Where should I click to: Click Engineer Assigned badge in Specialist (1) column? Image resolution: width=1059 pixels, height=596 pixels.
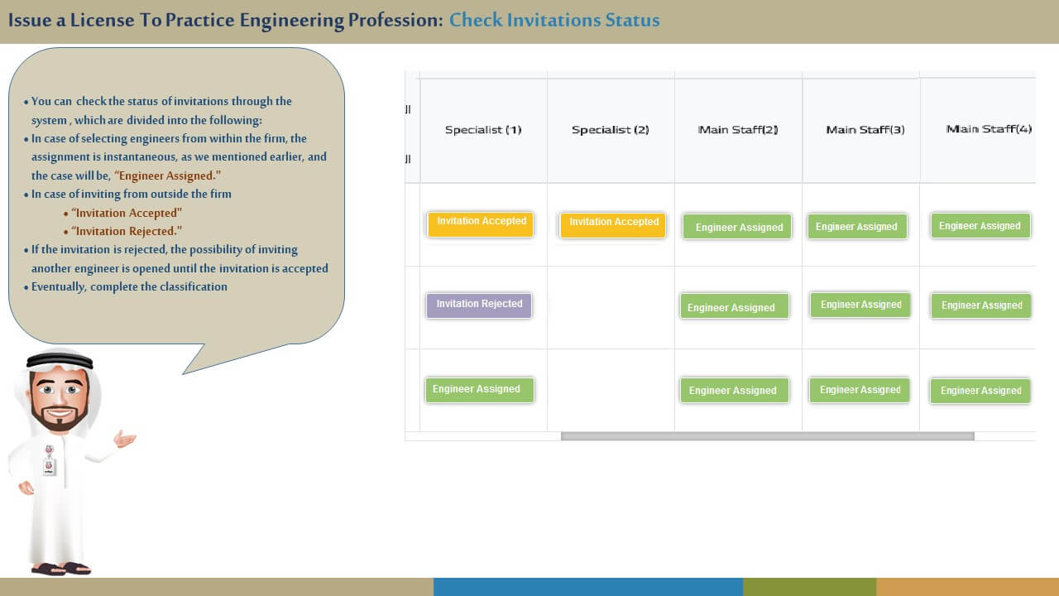coord(480,390)
